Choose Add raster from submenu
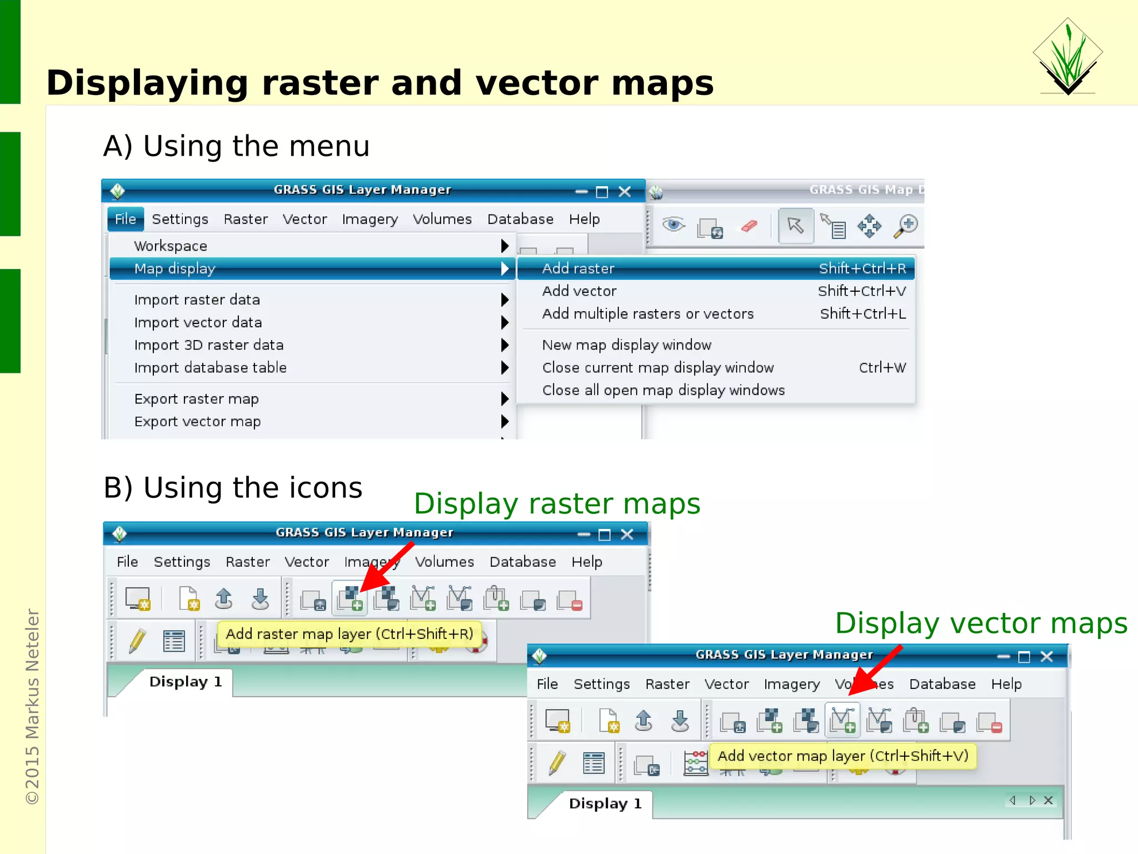This screenshot has height=854, width=1138. coord(716,268)
